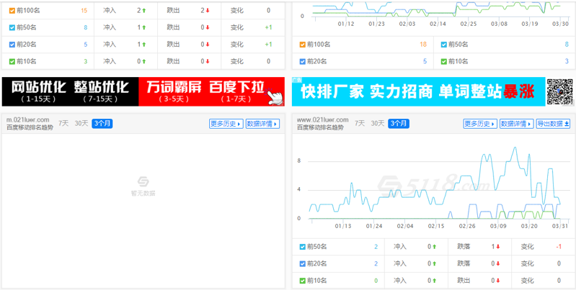The height and width of the screenshot is (290, 576).
Task: Open the 网站优化 black banner ad
Action: coord(70,91)
